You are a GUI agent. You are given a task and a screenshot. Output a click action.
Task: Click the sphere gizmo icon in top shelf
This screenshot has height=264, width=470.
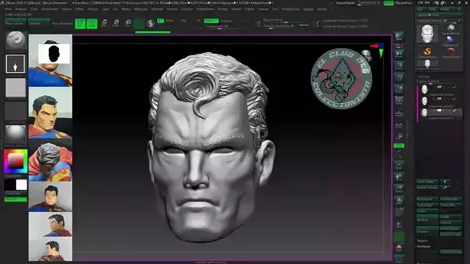[x=151, y=24]
